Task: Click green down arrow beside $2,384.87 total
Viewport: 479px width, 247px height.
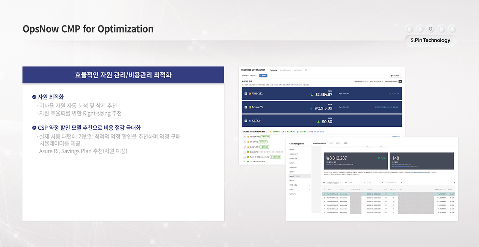Action: pos(312,95)
